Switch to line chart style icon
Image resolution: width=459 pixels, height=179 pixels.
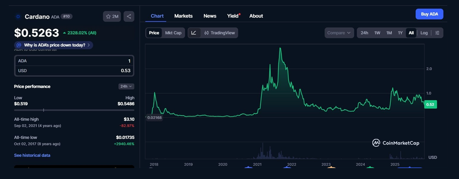tap(194, 33)
